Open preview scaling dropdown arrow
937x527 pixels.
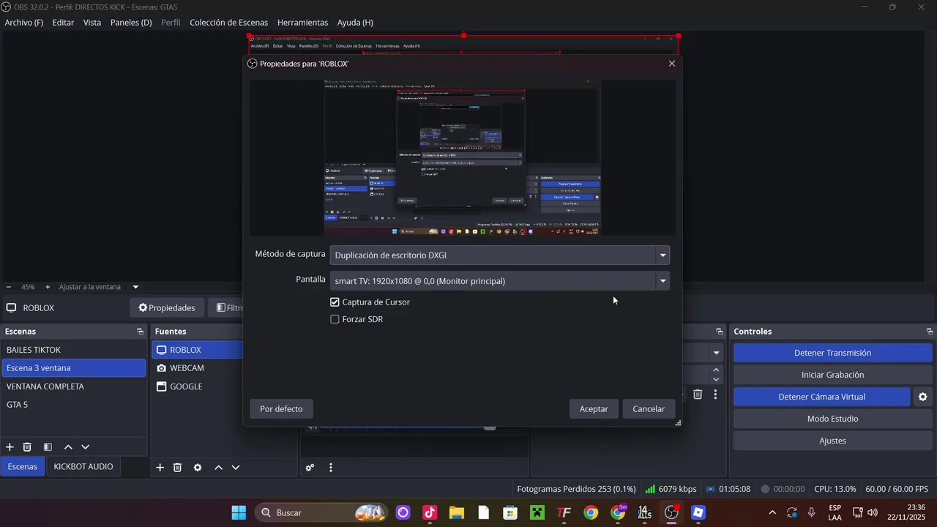point(135,287)
